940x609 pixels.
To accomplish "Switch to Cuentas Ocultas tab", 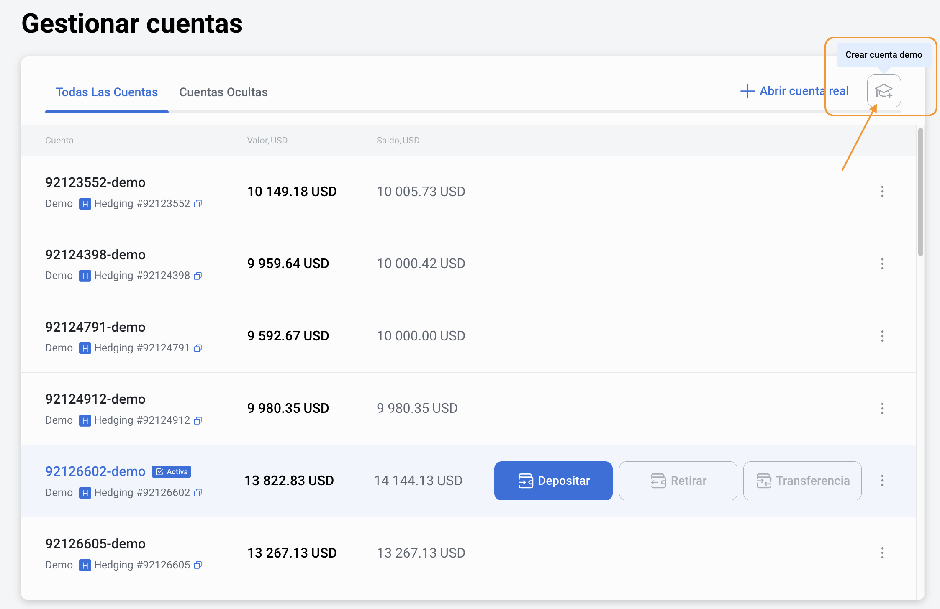I will pyautogui.click(x=223, y=92).
